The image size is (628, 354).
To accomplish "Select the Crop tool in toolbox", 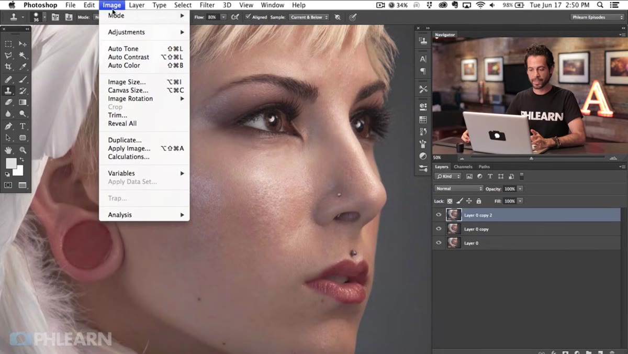I will 8,67.
